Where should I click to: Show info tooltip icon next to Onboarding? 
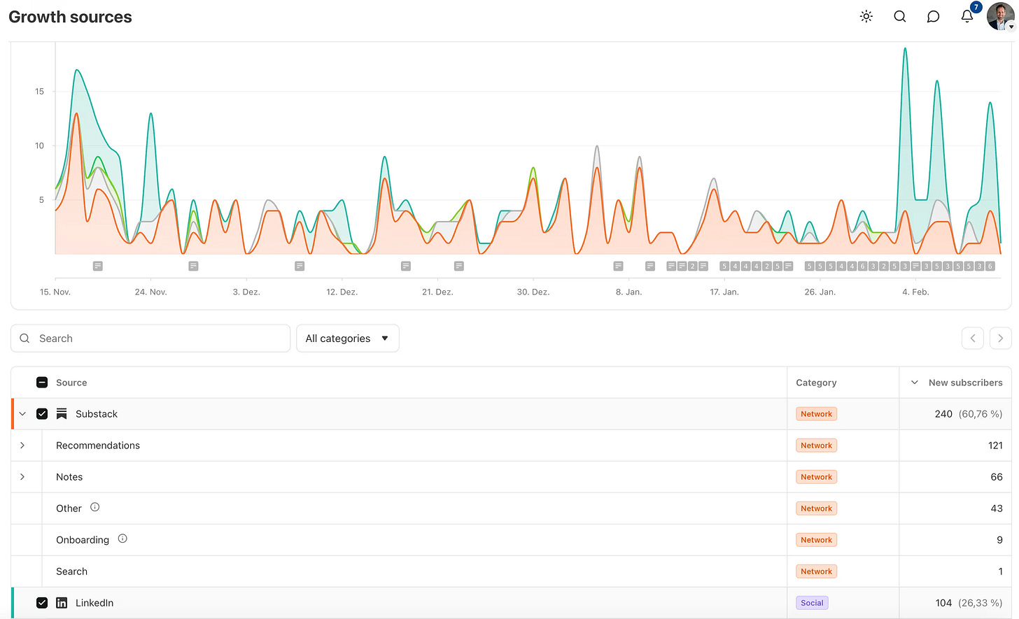(122, 539)
